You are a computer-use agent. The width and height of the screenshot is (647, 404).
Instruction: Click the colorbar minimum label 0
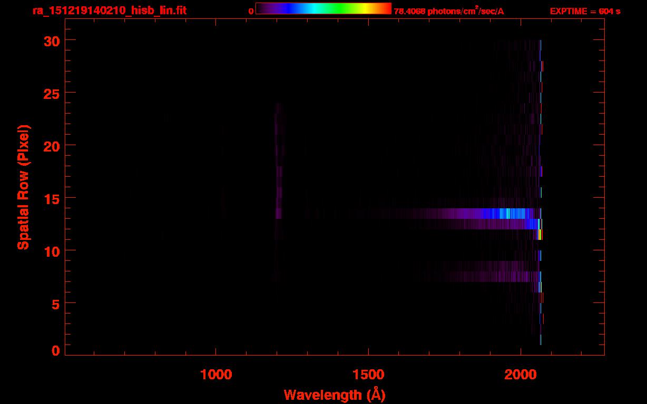pos(251,11)
